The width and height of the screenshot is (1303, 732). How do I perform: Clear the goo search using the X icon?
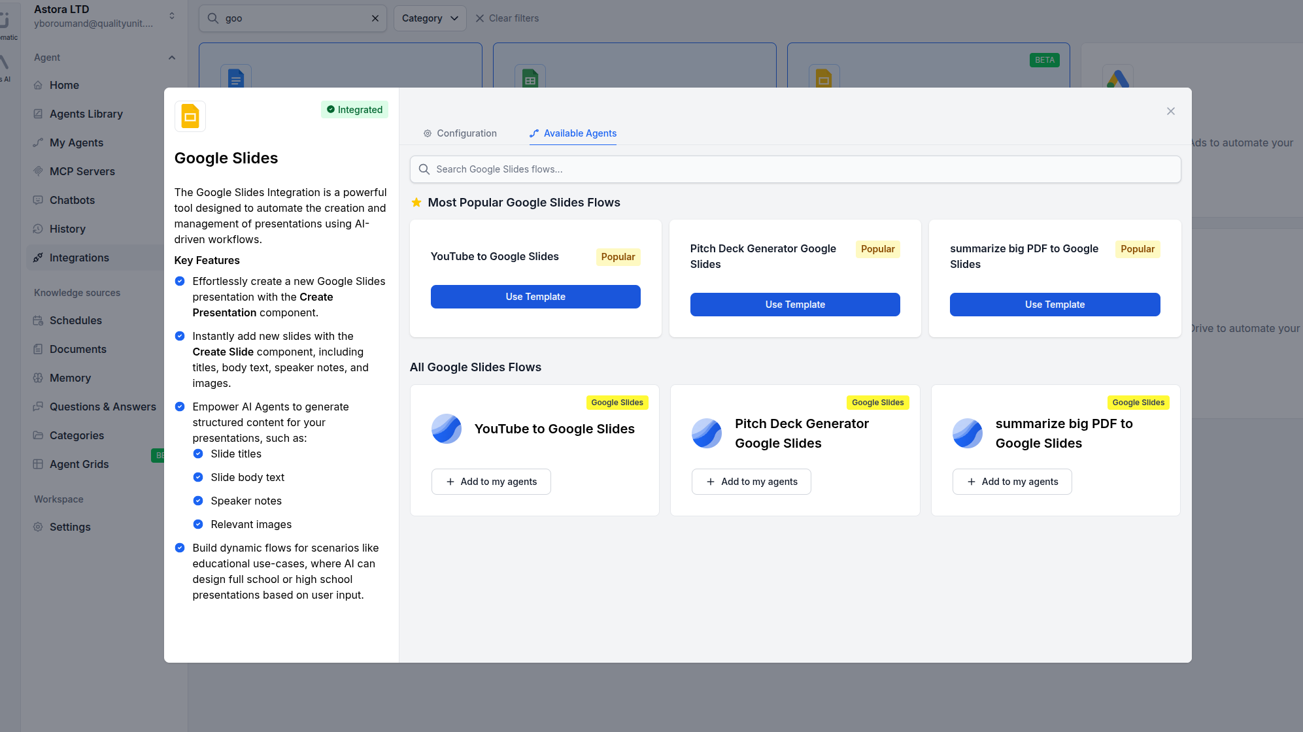coord(375,18)
